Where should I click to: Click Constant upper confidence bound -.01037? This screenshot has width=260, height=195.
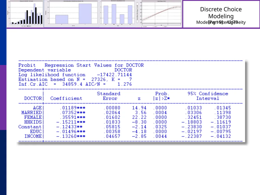[x=221, y=127]
